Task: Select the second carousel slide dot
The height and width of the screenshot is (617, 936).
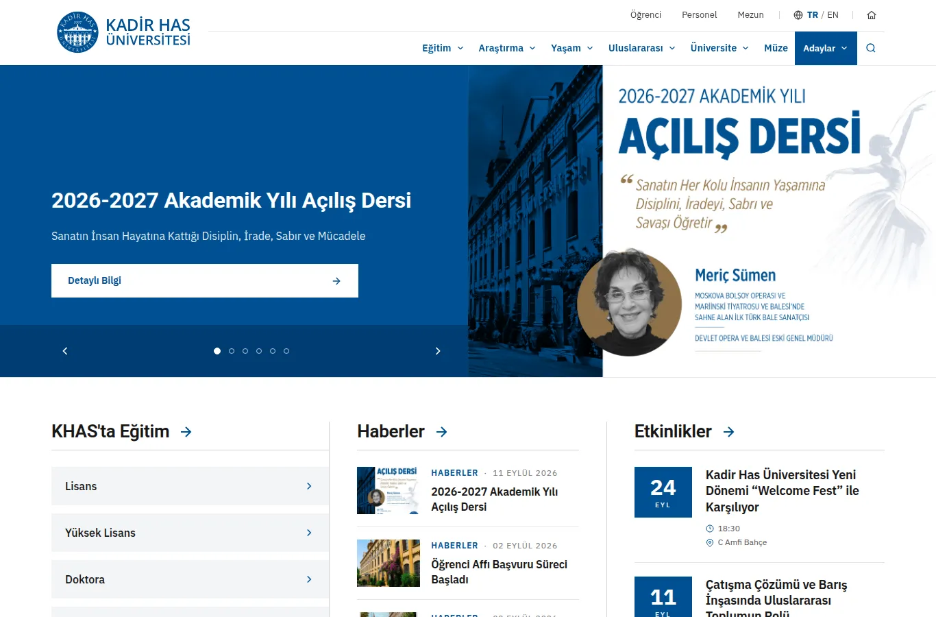Action: pyautogui.click(x=232, y=351)
